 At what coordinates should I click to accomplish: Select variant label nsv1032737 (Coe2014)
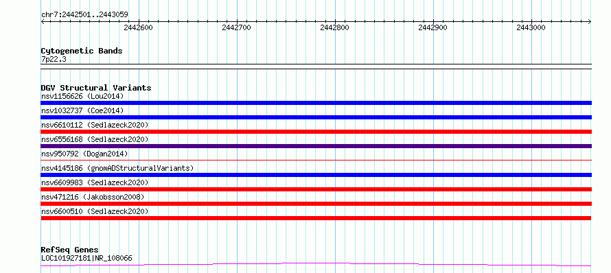[x=82, y=110]
